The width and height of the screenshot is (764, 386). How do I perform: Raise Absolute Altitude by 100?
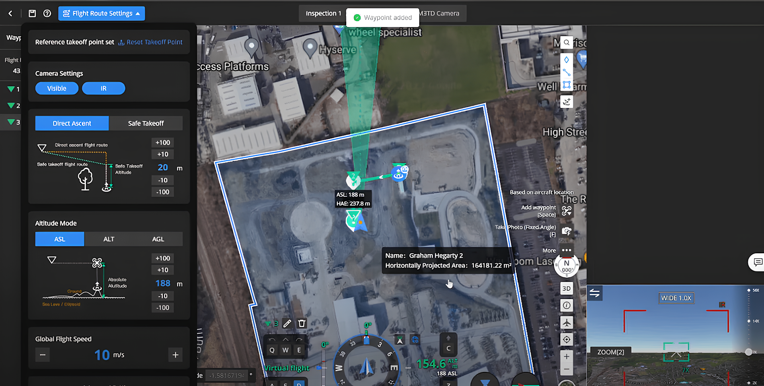pyautogui.click(x=163, y=258)
